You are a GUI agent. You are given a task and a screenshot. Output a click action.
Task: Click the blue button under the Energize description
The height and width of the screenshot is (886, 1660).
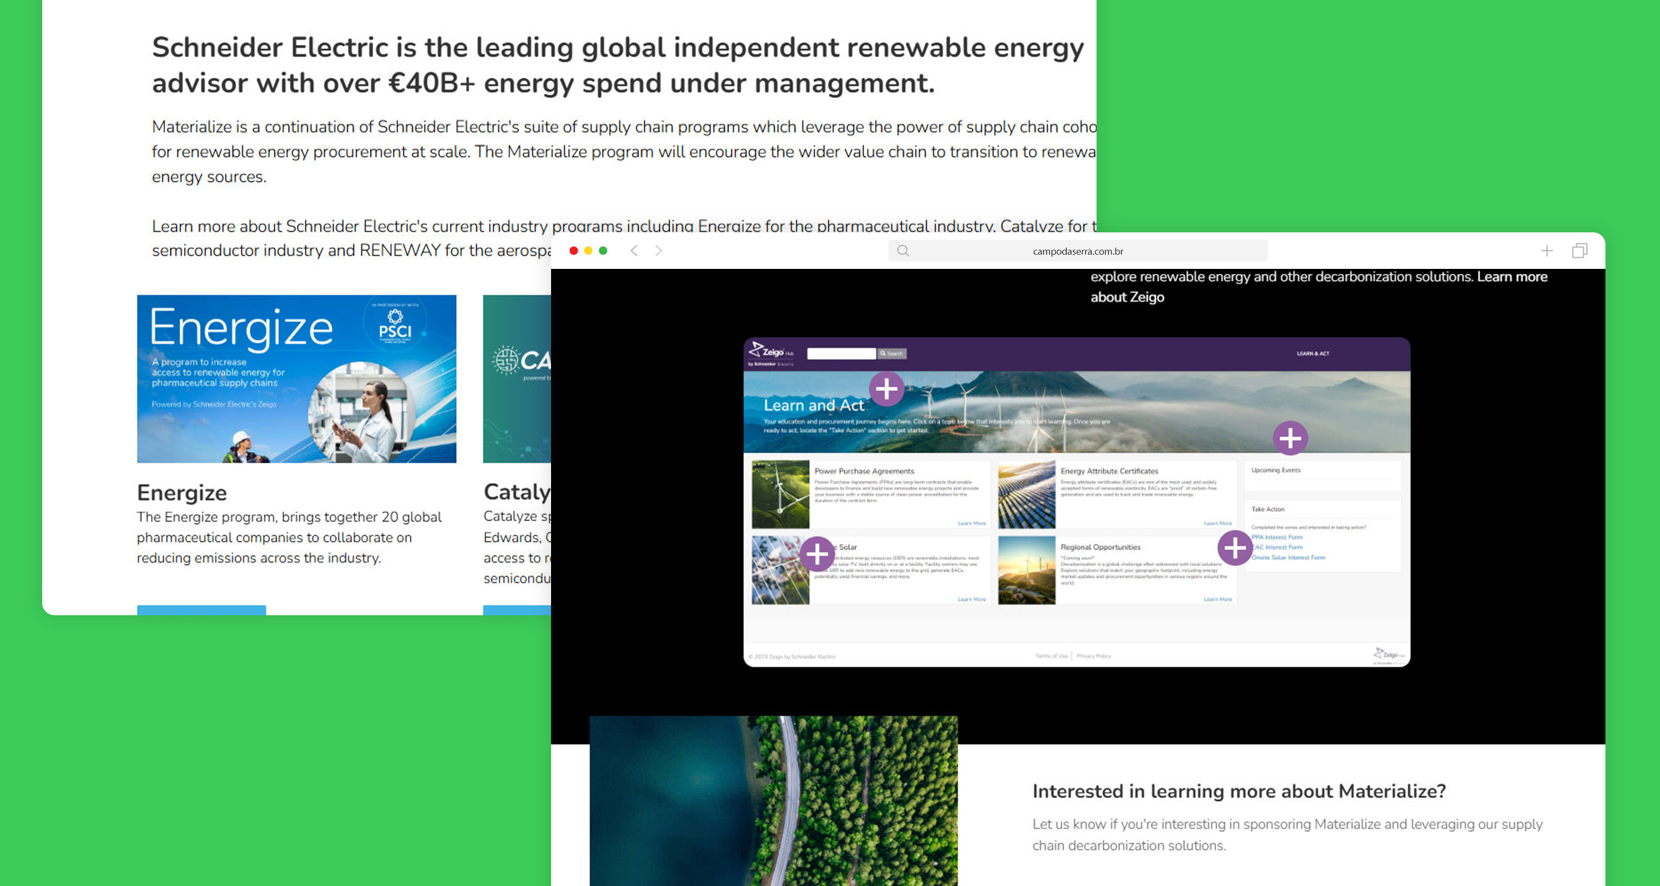(x=201, y=610)
